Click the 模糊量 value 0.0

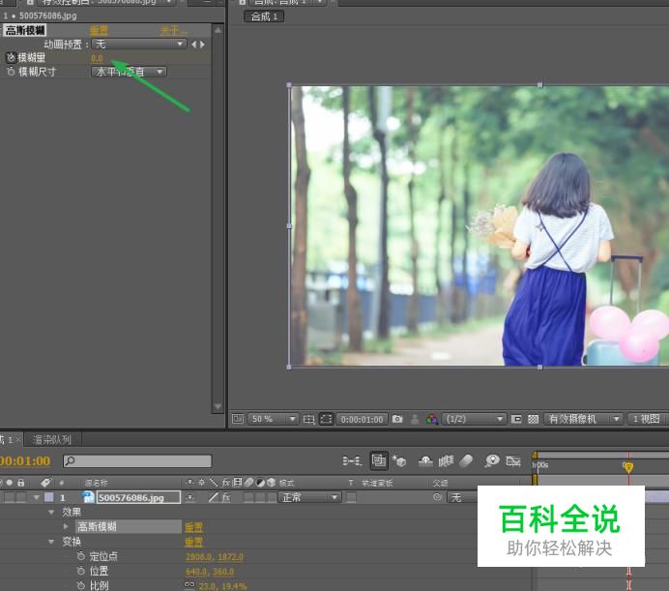[x=97, y=58]
